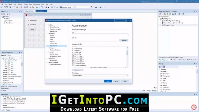Click Cancel button in Project Options dialog
Screen dimensions: 199x112
click(116, 81)
